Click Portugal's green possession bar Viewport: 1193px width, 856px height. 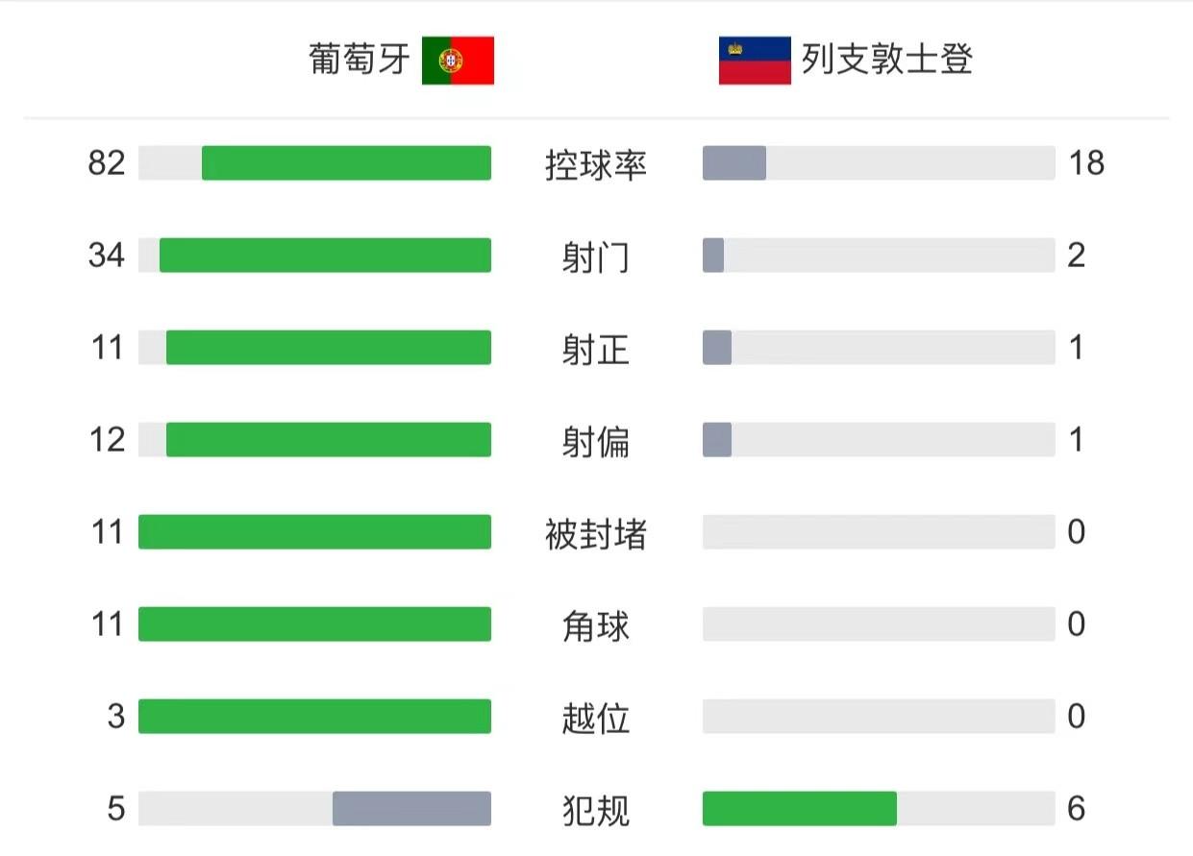(x=346, y=163)
